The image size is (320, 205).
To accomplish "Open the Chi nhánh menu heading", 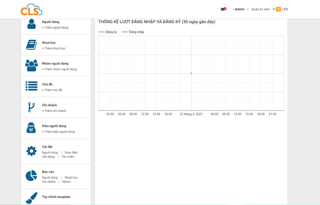I will (x=49, y=105).
